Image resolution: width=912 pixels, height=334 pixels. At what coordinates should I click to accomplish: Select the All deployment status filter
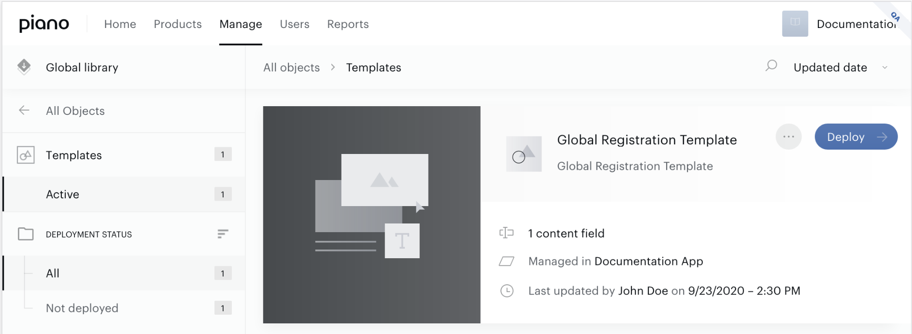[124, 273]
